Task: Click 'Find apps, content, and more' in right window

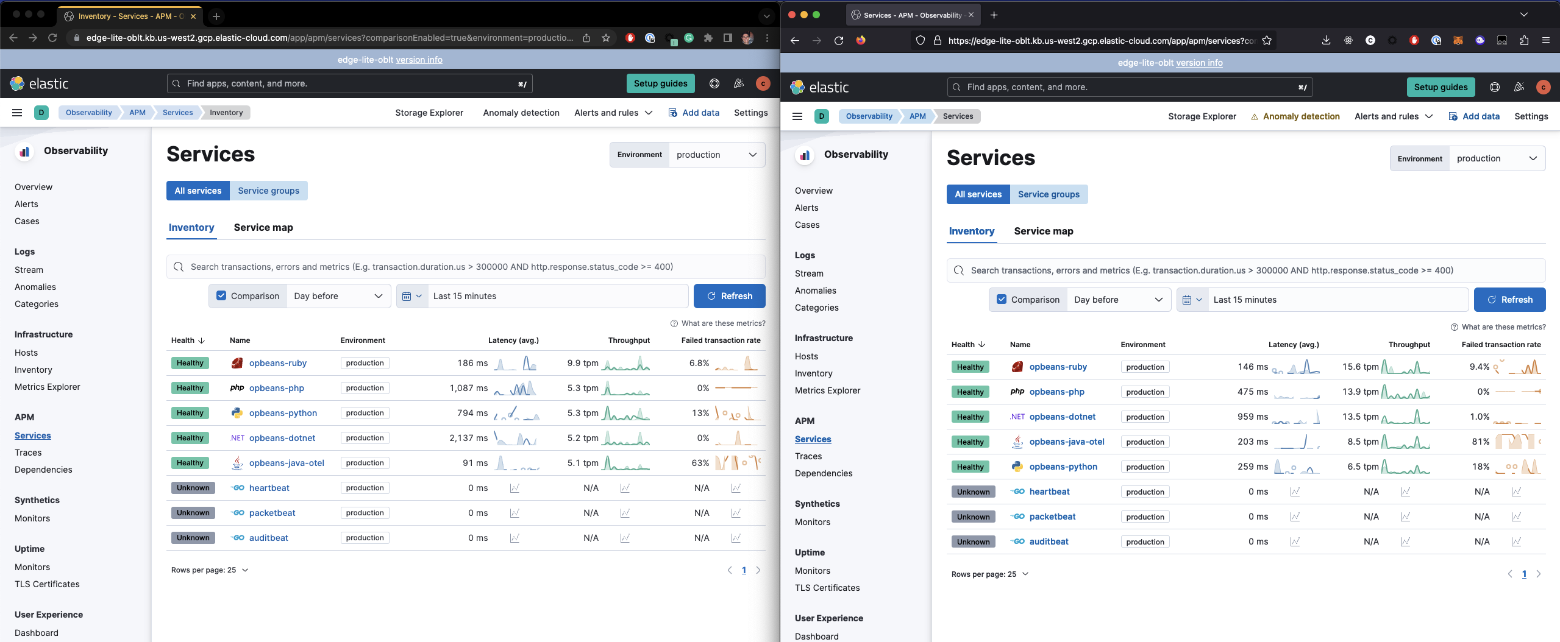Action: pyautogui.click(x=1130, y=87)
